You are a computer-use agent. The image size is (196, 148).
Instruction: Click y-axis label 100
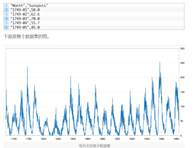click(x=182, y=107)
